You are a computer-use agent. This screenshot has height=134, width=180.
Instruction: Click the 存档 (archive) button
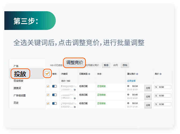click(x=125, y=65)
